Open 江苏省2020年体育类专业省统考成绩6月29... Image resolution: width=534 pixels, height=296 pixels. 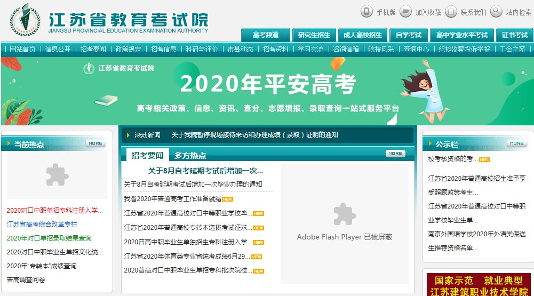[187, 256]
